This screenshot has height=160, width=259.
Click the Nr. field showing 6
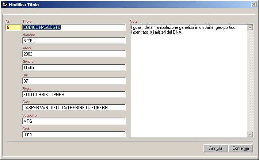tap(13, 27)
